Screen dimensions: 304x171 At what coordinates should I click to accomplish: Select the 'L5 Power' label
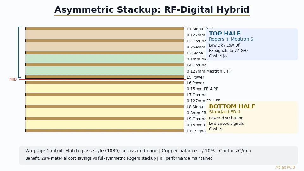(x=195, y=77)
